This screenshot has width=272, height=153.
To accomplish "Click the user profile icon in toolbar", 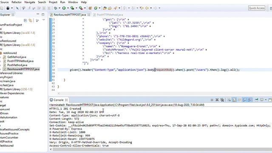I will click(8, 8).
